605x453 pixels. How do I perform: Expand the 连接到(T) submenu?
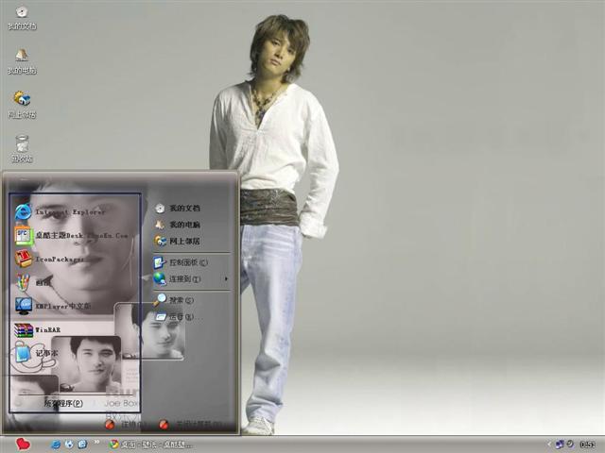[191, 279]
